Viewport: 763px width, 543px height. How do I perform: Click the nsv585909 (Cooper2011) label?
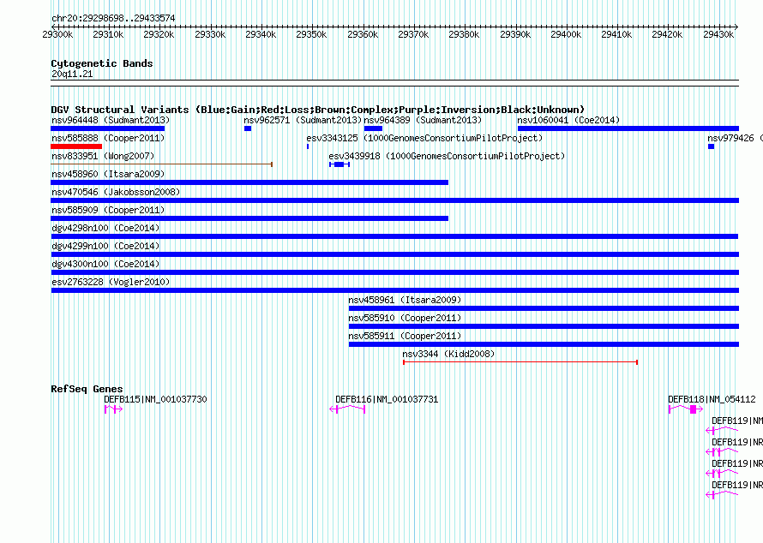108,210
